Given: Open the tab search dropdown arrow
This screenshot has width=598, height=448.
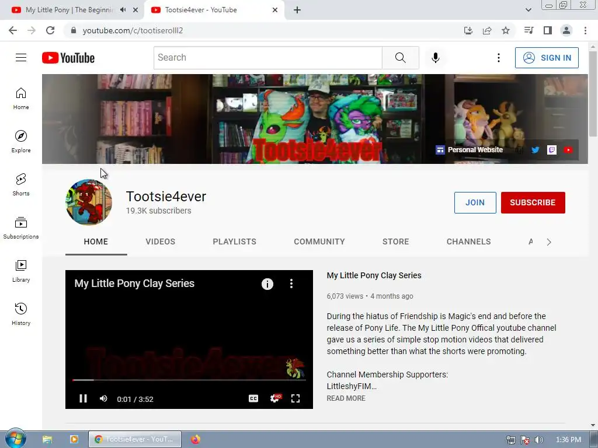Looking at the screenshot, I should click(x=529, y=10).
